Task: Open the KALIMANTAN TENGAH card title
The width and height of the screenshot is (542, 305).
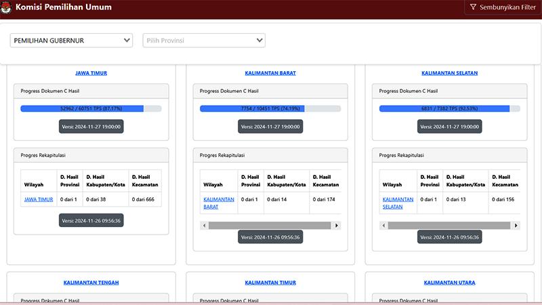Action: pyautogui.click(x=91, y=283)
